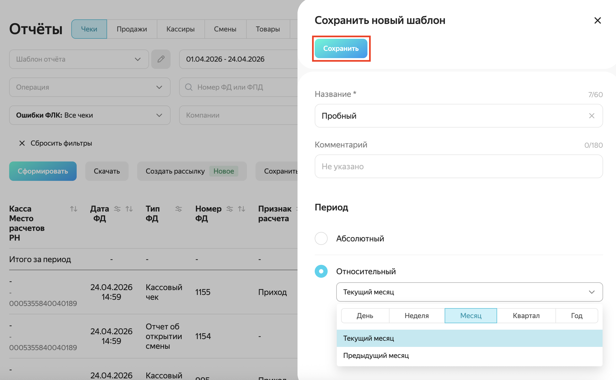Click Компании filter field

pyautogui.click(x=238, y=115)
